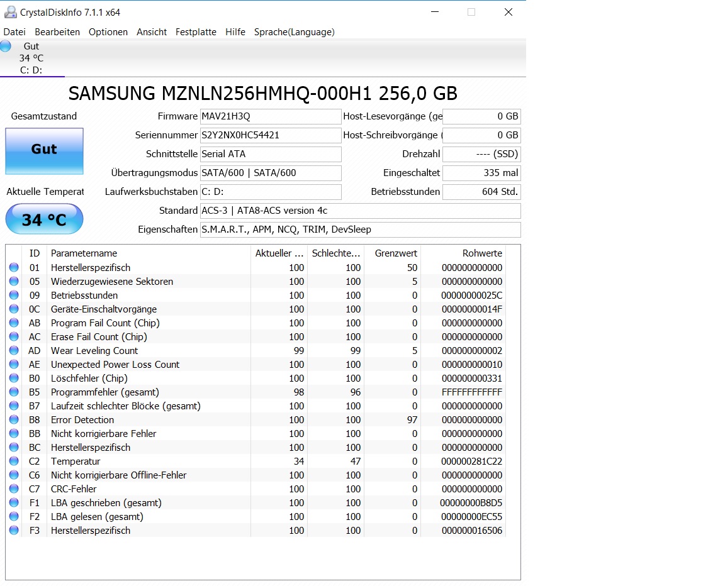Select raw value 00000000B8D5
This screenshot has width=725, height=586.
[471, 503]
